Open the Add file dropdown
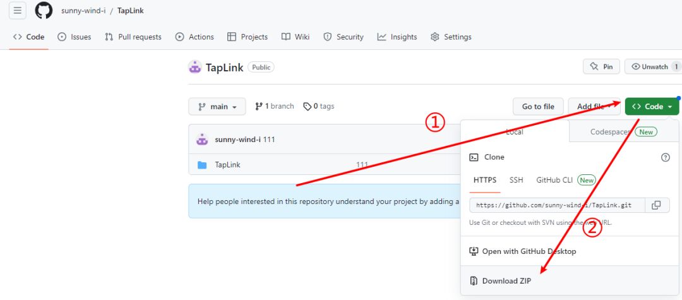682x300 pixels. (594, 107)
